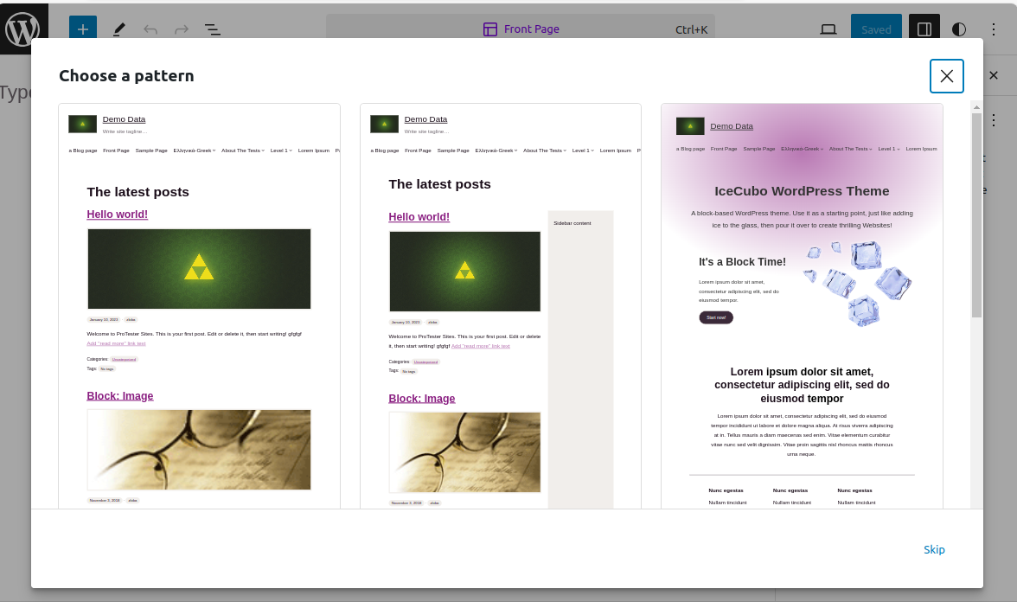Open the Options three-dot menu in top bar
Image resolution: width=1017 pixels, height=602 pixels.
[993, 29]
